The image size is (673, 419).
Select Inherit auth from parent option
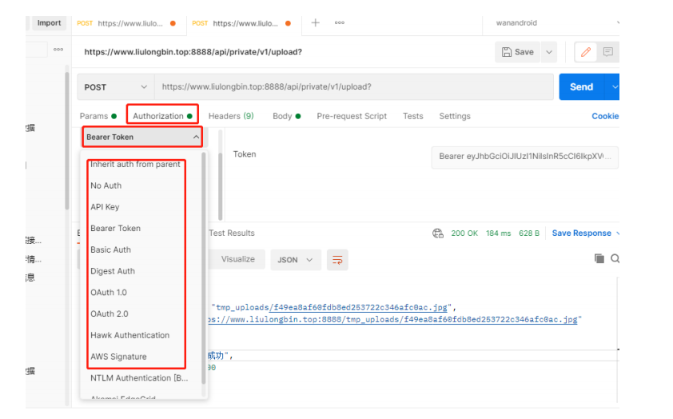click(135, 164)
